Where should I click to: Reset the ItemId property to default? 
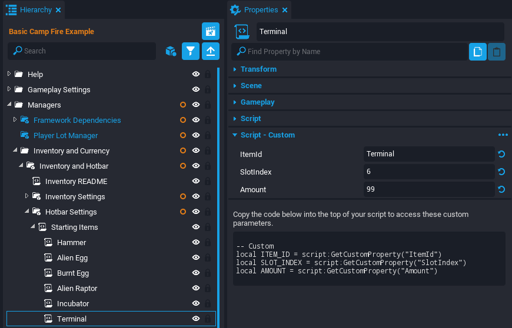click(x=501, y=154)
